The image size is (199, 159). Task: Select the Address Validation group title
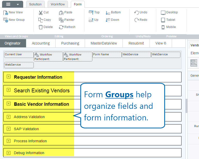coord(29,117)
